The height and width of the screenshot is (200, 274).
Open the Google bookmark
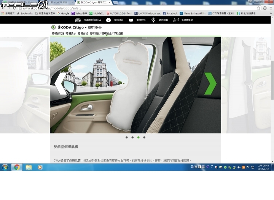pos(63,13)
